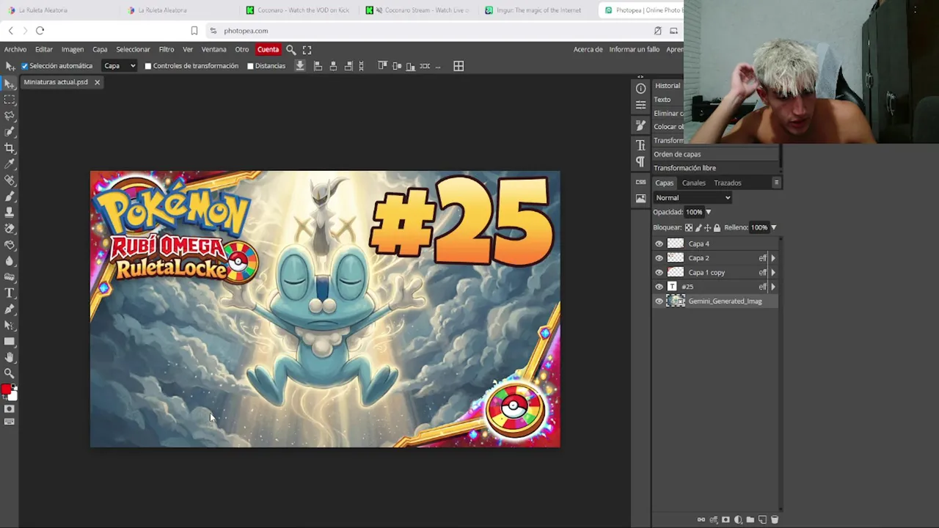Hide Capa 4 layer with eye icon
Image resolution: width=939 pixels, height=528 pixels.
659,243
